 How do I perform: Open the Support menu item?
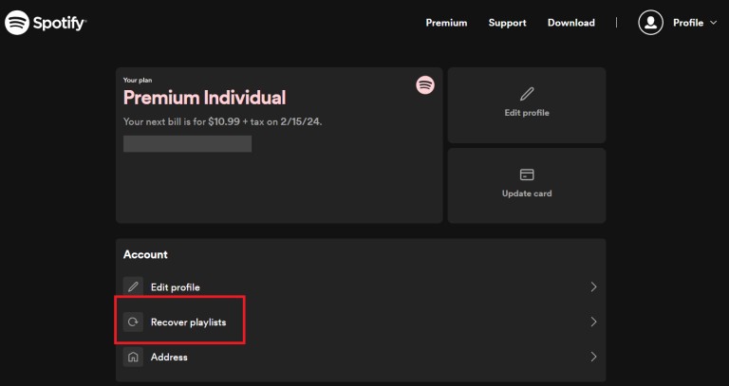507,23
